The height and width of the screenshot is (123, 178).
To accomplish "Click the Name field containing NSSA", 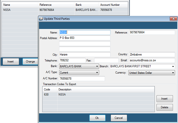I will coord(85,32).
